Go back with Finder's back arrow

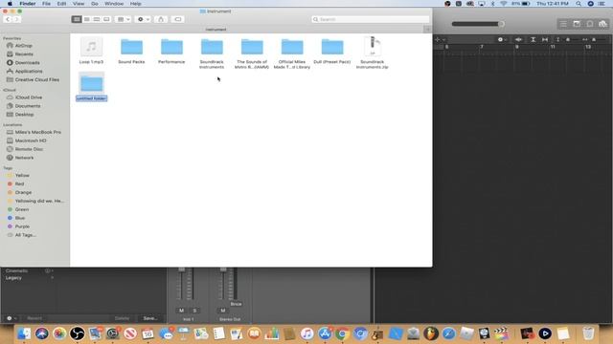point(8,19)
